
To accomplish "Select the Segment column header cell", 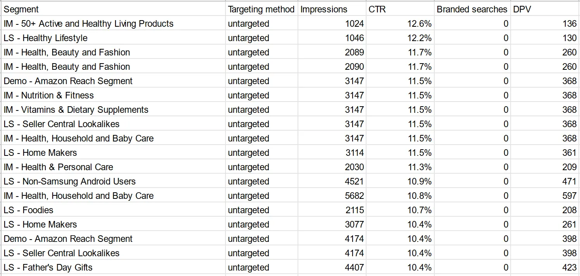I will (113, 9).
